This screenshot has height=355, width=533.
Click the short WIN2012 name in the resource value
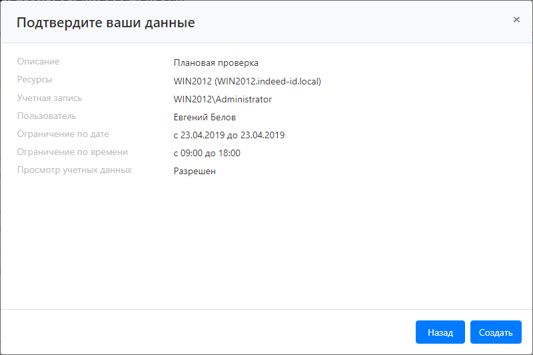(193, 81)
